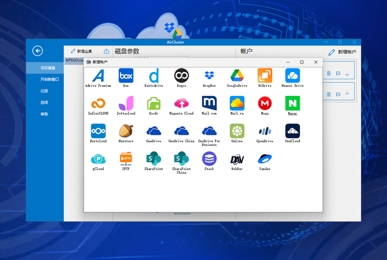Image resolution: width=387 pixels, height=260 pixels.
Task: Pick the Nextcloud service
Action: (98, 133)
